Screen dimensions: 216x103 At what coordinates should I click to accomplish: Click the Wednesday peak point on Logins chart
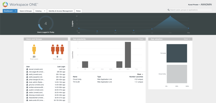[x=170, y=16]
